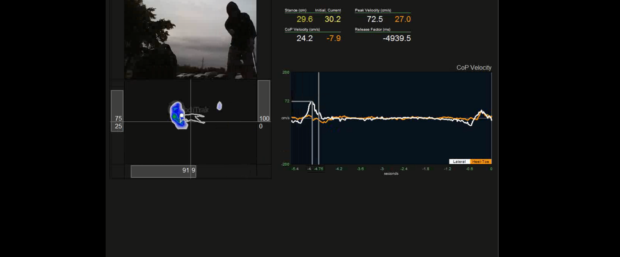Screen dimensions: 620x257
Task: Click the orange CoP velocity value -7.9
Action: point(334,38)
